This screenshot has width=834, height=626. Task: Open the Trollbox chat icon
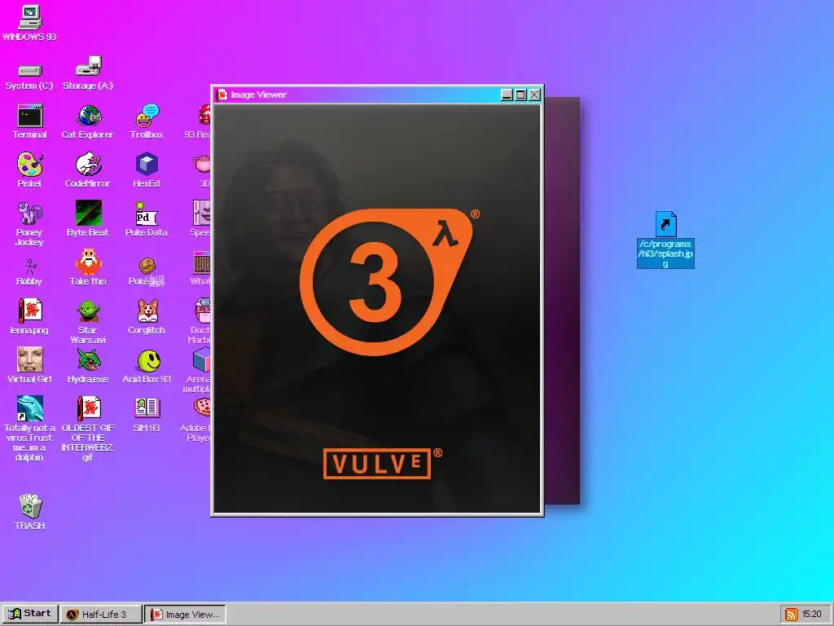click(x=147, y=116)
